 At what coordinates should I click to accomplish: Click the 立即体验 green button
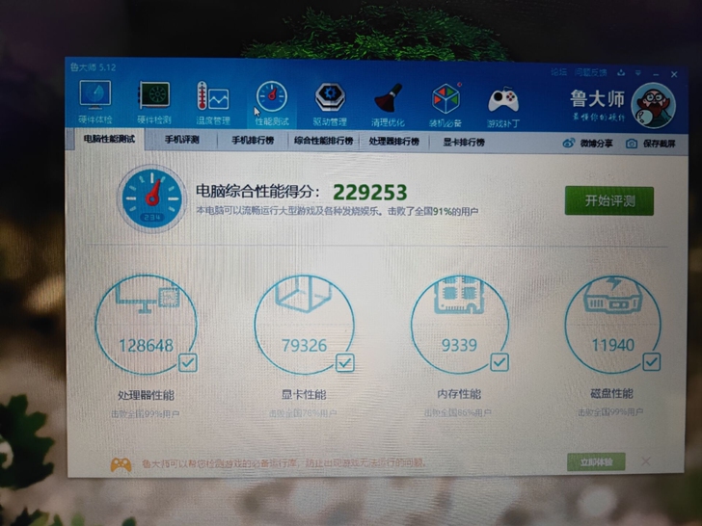pos(596,462)
